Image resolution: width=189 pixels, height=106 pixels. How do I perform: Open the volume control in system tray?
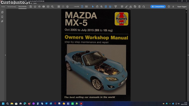click(x=179, y=103)
